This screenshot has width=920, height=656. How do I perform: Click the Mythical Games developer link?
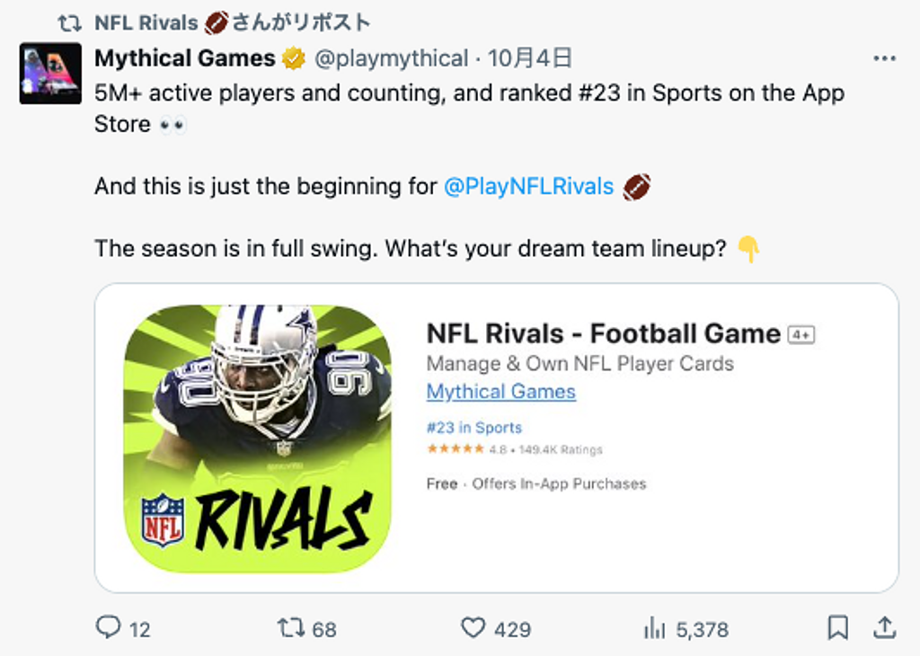click(500, 392)
